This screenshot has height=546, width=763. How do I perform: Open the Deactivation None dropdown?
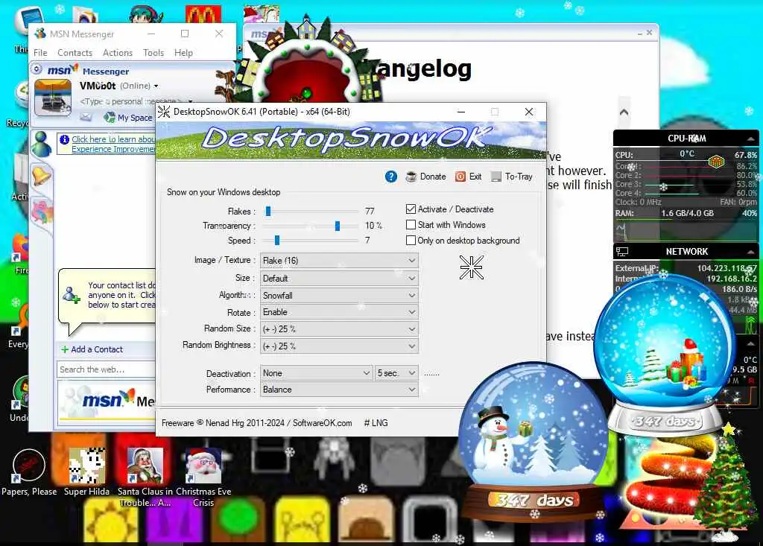click(x=316, y=373)
